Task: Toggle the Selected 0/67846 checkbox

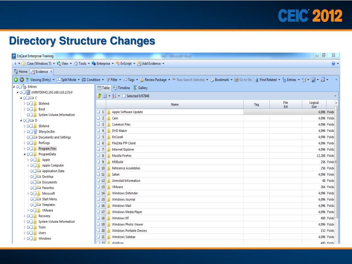Action: click(124, 96)
